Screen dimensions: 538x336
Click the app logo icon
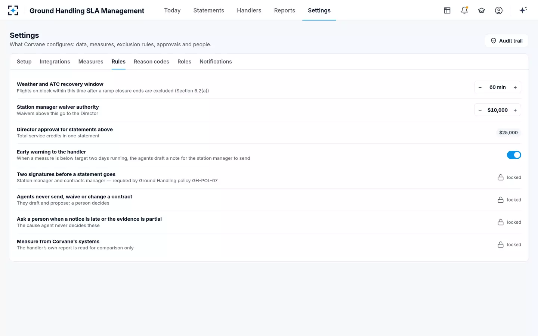(13, 10)
